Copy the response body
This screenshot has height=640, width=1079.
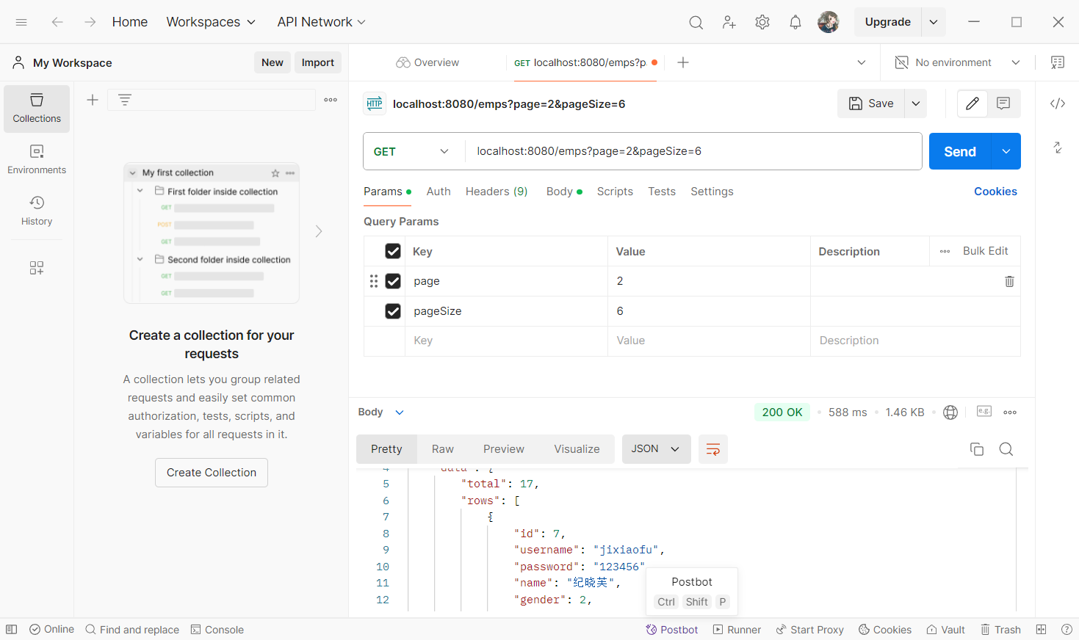pos(977,449)
